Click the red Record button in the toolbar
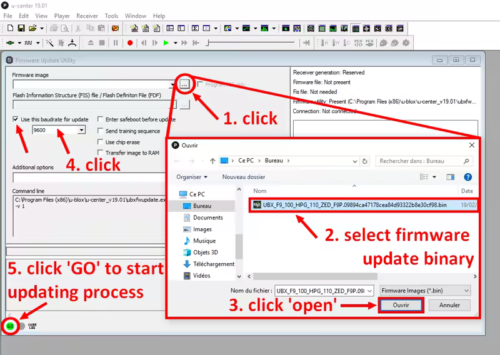The image size is (500, 355). pos(130,42)
